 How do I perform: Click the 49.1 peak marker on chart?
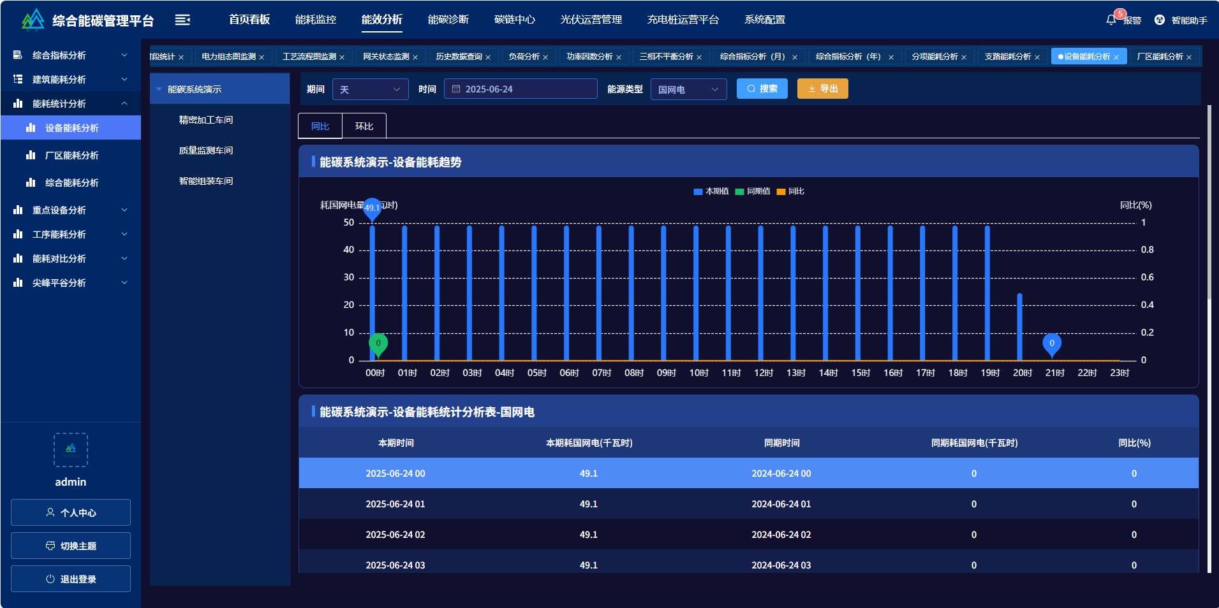pos(372,208)
